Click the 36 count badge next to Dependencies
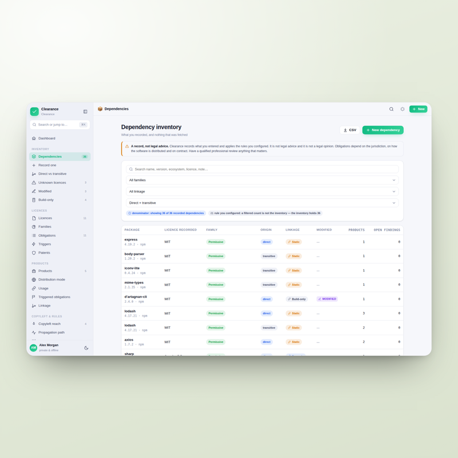The width and height of the screenshot is (458, 458). coord(85,156)
